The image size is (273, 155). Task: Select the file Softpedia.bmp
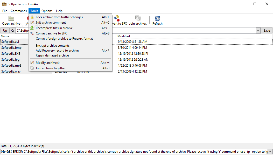[11, 47]
